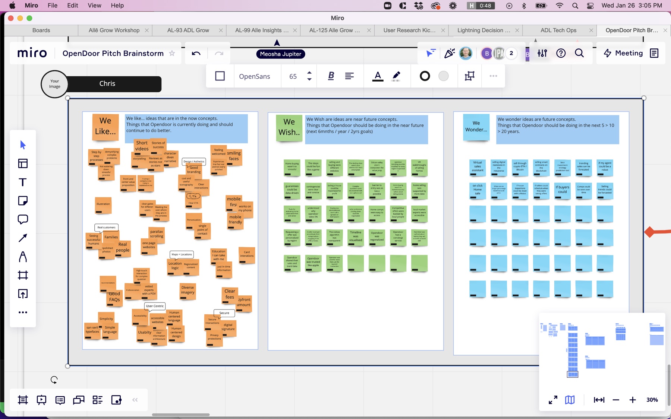Open the frames list in bottom toolbar
671x419 pixels.
coord(23,400)
